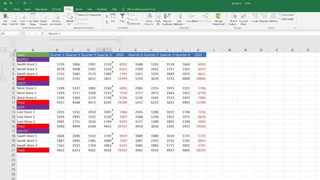Collapse the column outline group above column F
This screenshot has width=320, height=180.
pyautogui.click(x=120, y=40)
